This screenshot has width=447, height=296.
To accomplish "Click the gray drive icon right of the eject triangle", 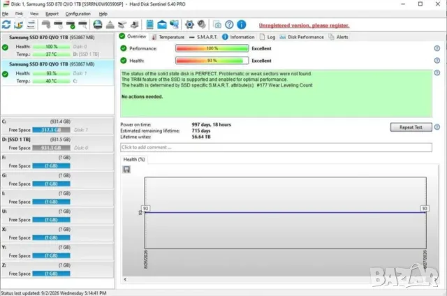I will tap(122, 25).
